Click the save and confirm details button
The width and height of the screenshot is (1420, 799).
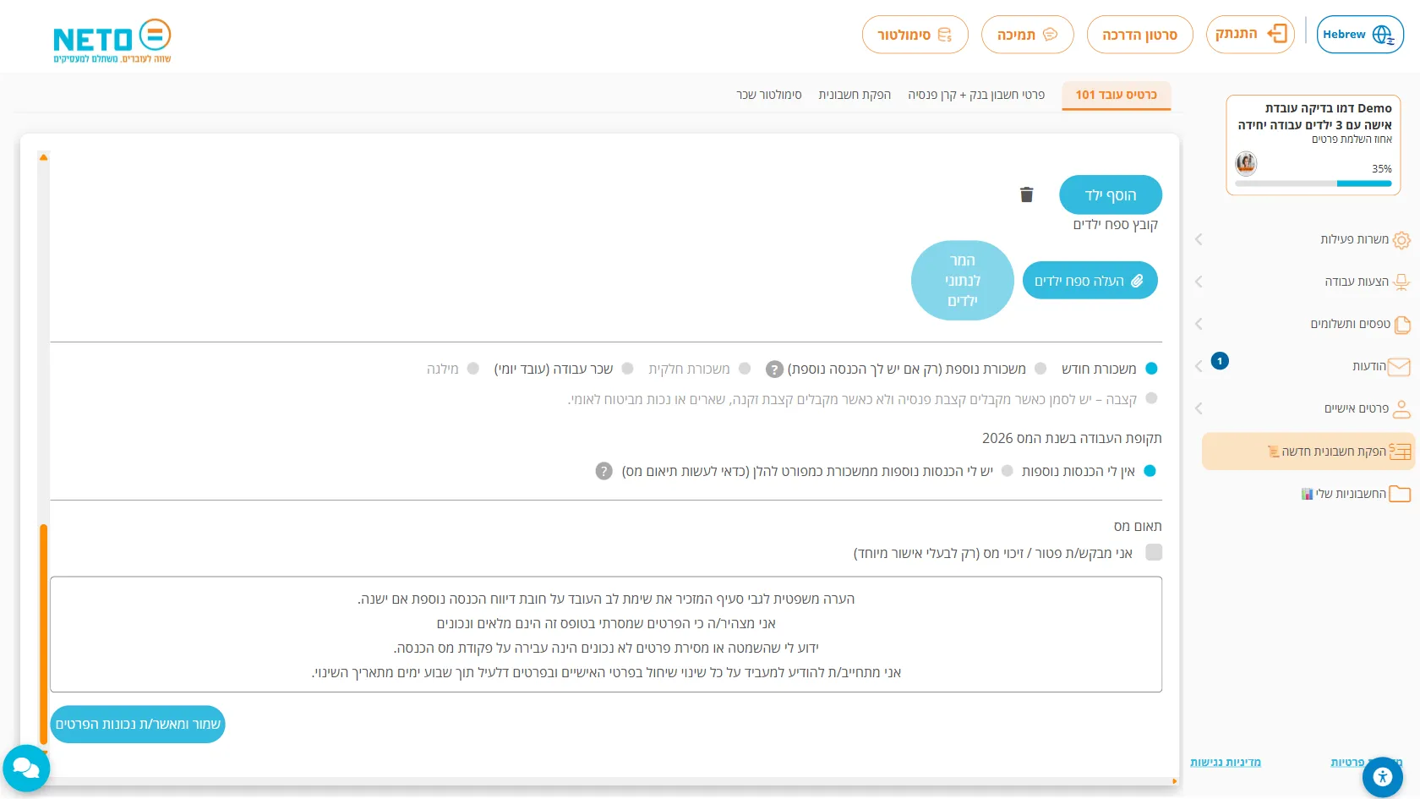pos(138,725)
